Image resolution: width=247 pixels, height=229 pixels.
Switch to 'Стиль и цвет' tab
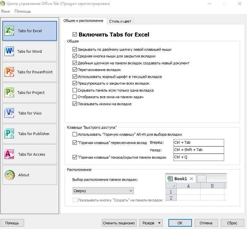[x=120, y=21]
